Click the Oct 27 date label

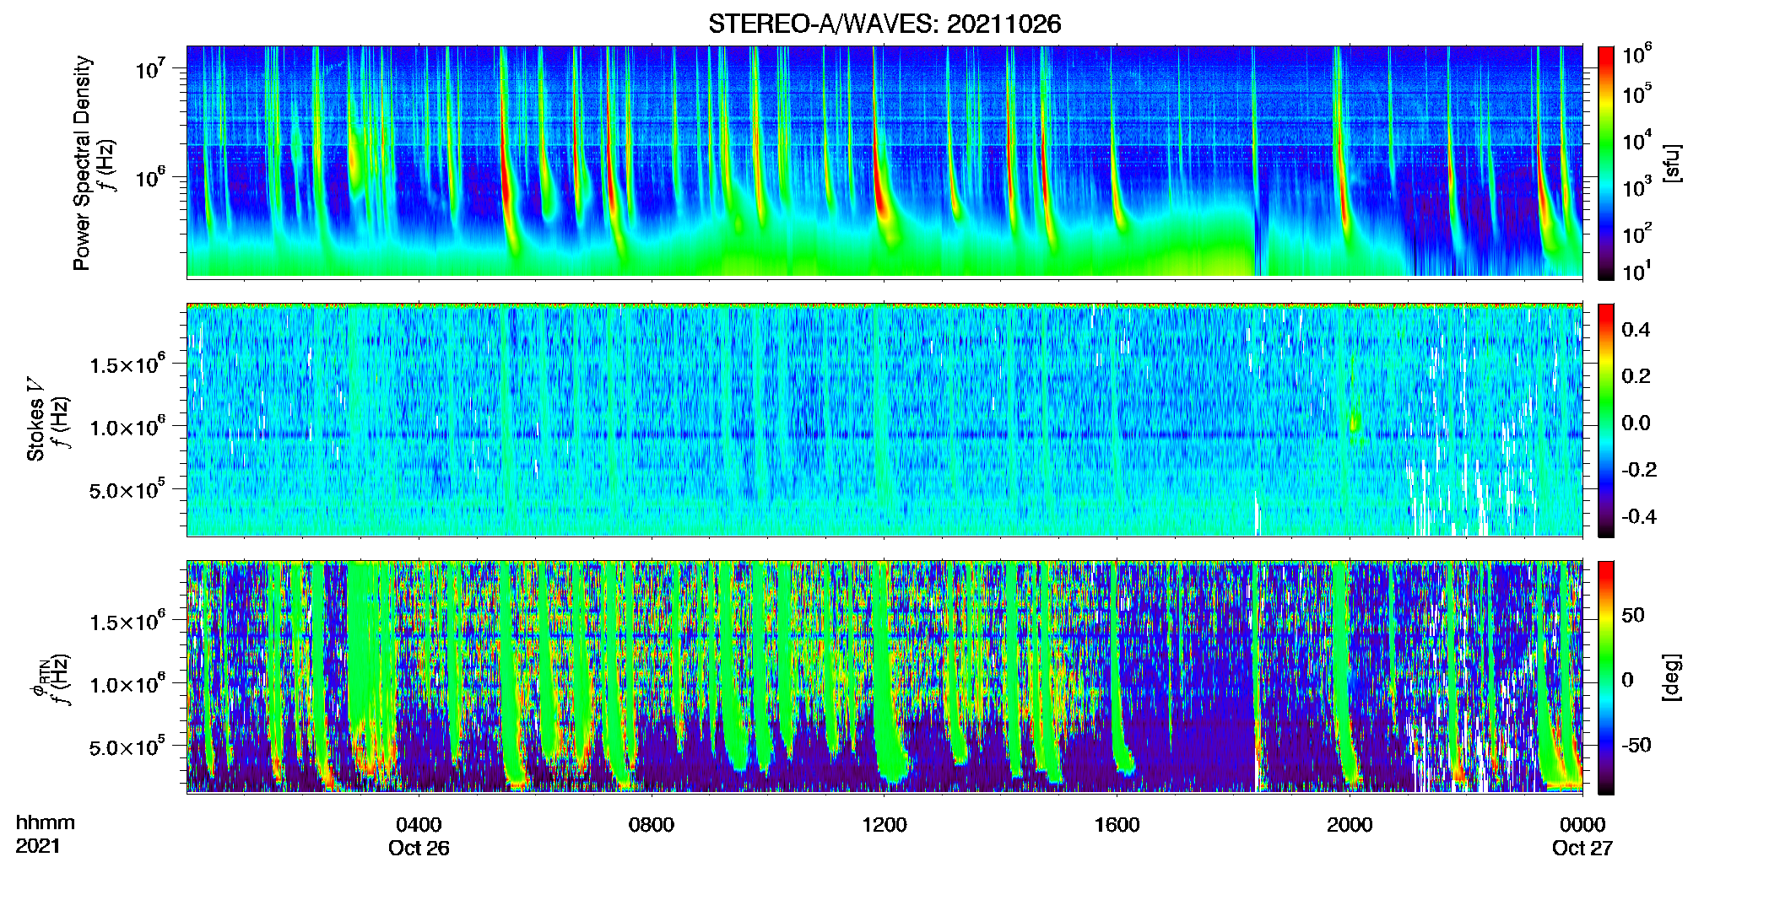[1582, 848]
